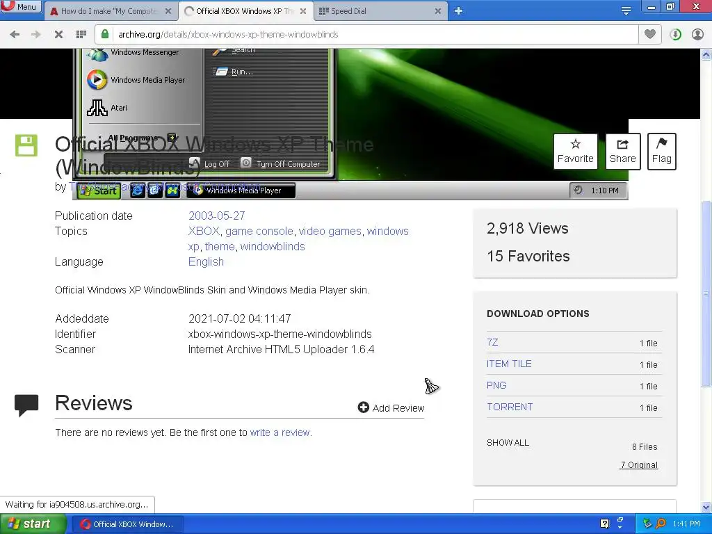Image resolution: width=712 pixels, height=534 pixels.
Task: Open the video games topic link
Action: [x=330, y=231]
